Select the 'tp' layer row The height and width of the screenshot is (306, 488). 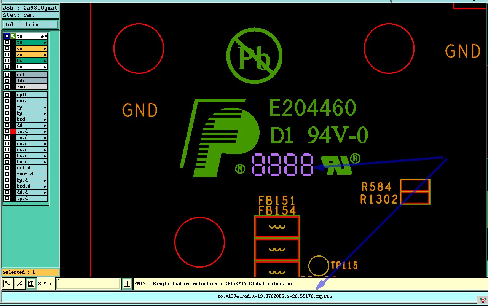pyautogui.click(x=32, y=107)
